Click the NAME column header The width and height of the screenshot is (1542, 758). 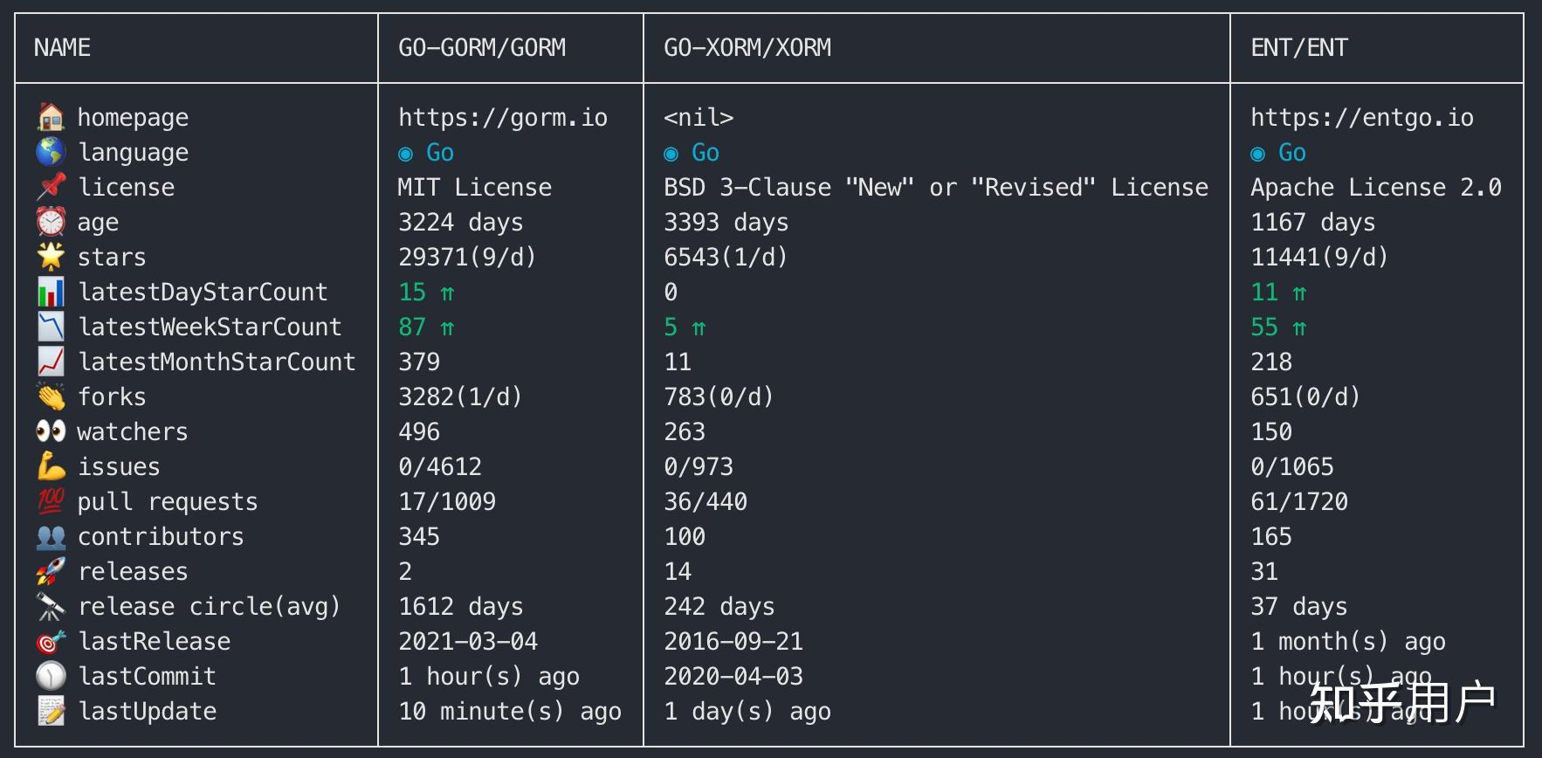coord(62,47)
